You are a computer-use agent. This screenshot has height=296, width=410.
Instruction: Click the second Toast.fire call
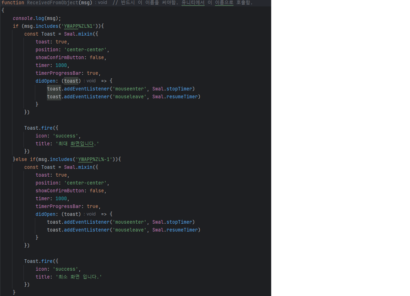pos(38,261)
